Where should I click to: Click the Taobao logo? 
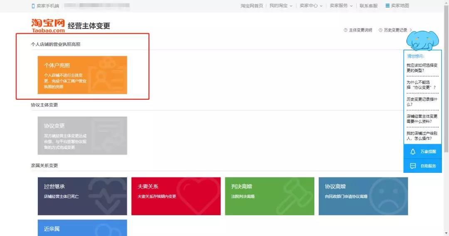48,25
